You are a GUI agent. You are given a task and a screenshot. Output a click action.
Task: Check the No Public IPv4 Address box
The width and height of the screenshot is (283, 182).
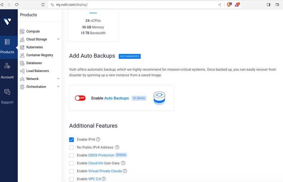71,147
